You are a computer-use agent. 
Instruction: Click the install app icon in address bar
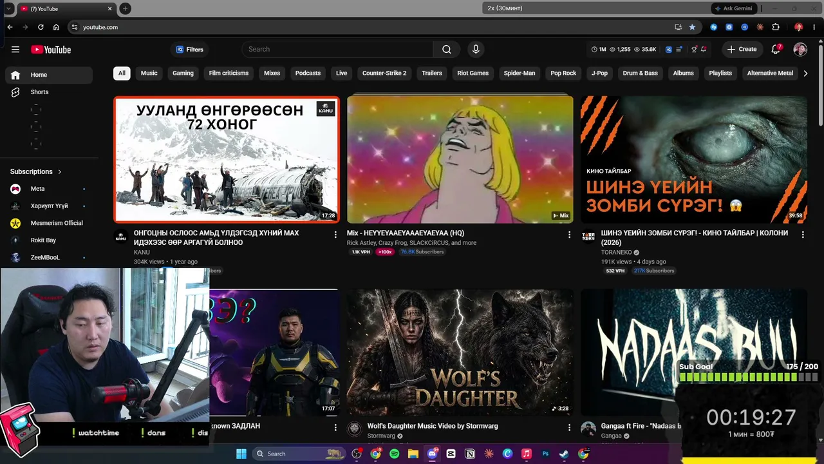pyautogui.click(x=678, y=27)
